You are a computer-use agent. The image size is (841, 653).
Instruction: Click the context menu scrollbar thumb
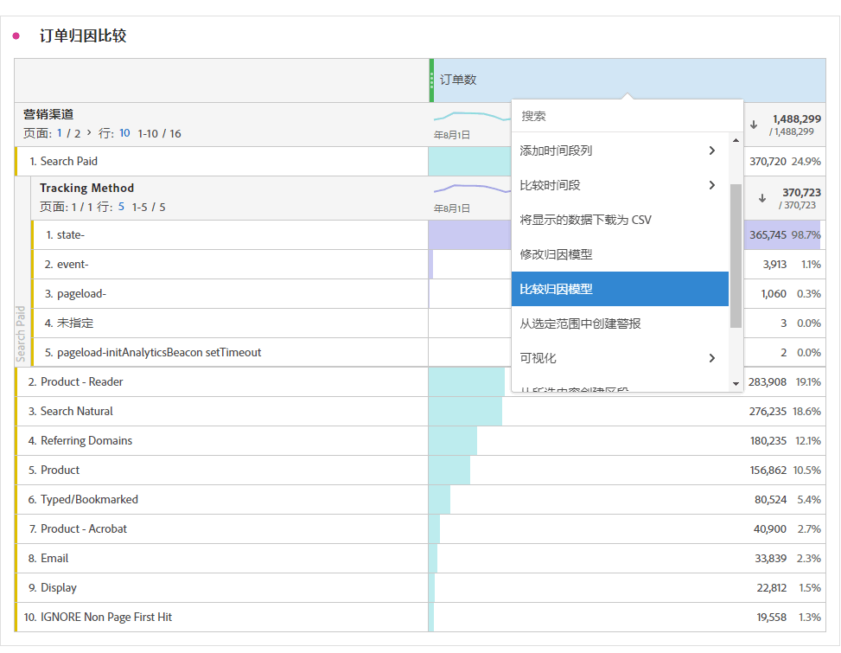(736, 256)
